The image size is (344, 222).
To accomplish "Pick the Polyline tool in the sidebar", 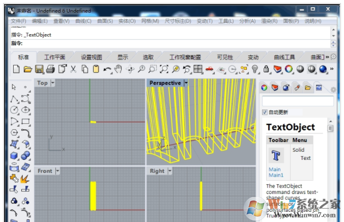I will click(15, 98).
